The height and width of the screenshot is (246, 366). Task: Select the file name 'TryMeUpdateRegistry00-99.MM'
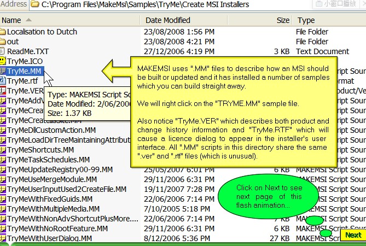point(60,169)
